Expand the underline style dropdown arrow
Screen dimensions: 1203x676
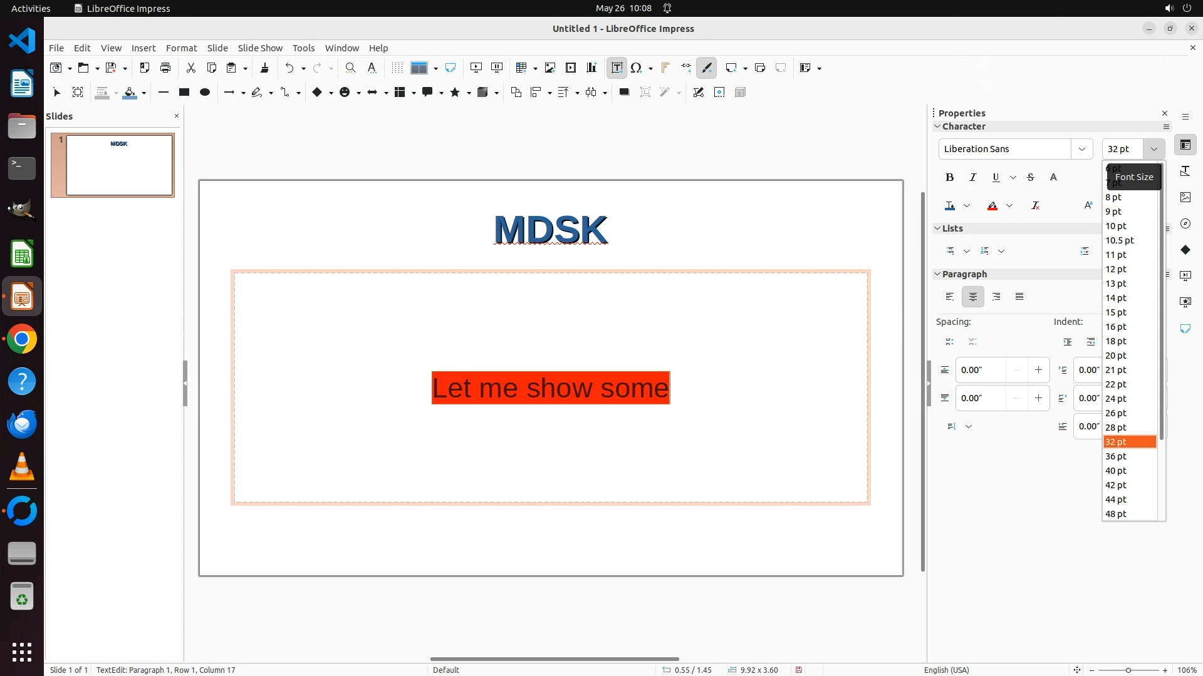pyautogui.click(x=1013, y=178)
